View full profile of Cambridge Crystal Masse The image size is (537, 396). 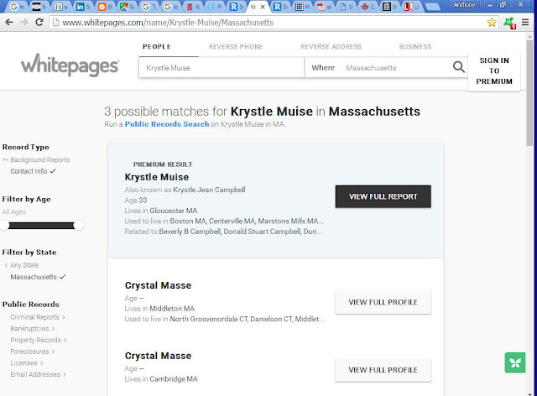pyautogui.click(x=383, y=370)
